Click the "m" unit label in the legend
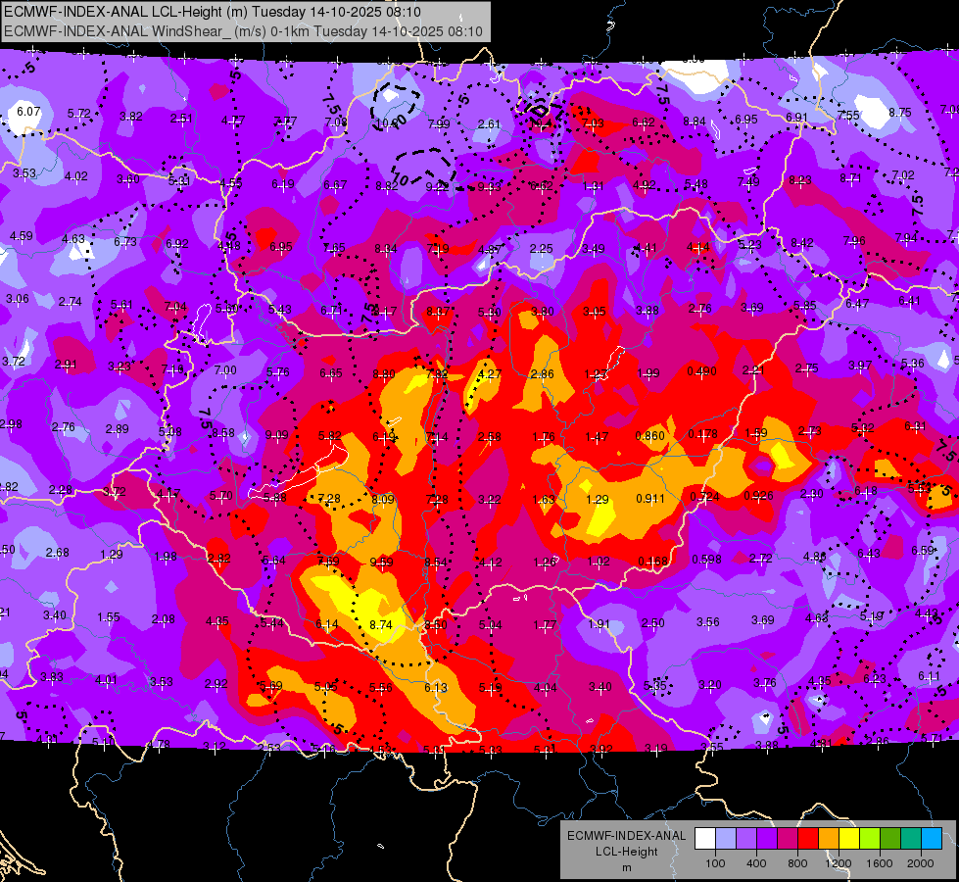 click(x=626, y=868)
